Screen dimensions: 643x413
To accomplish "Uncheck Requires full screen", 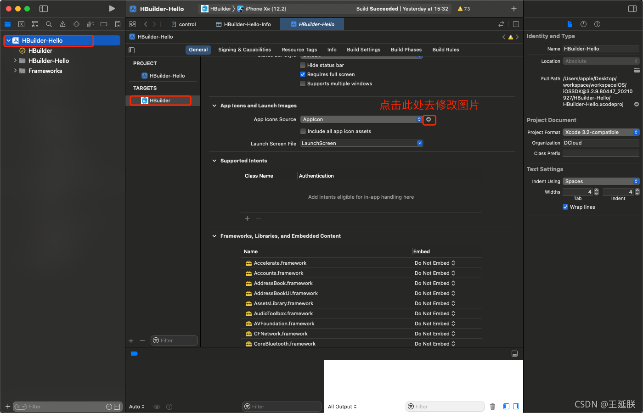I will coord(303,74).
